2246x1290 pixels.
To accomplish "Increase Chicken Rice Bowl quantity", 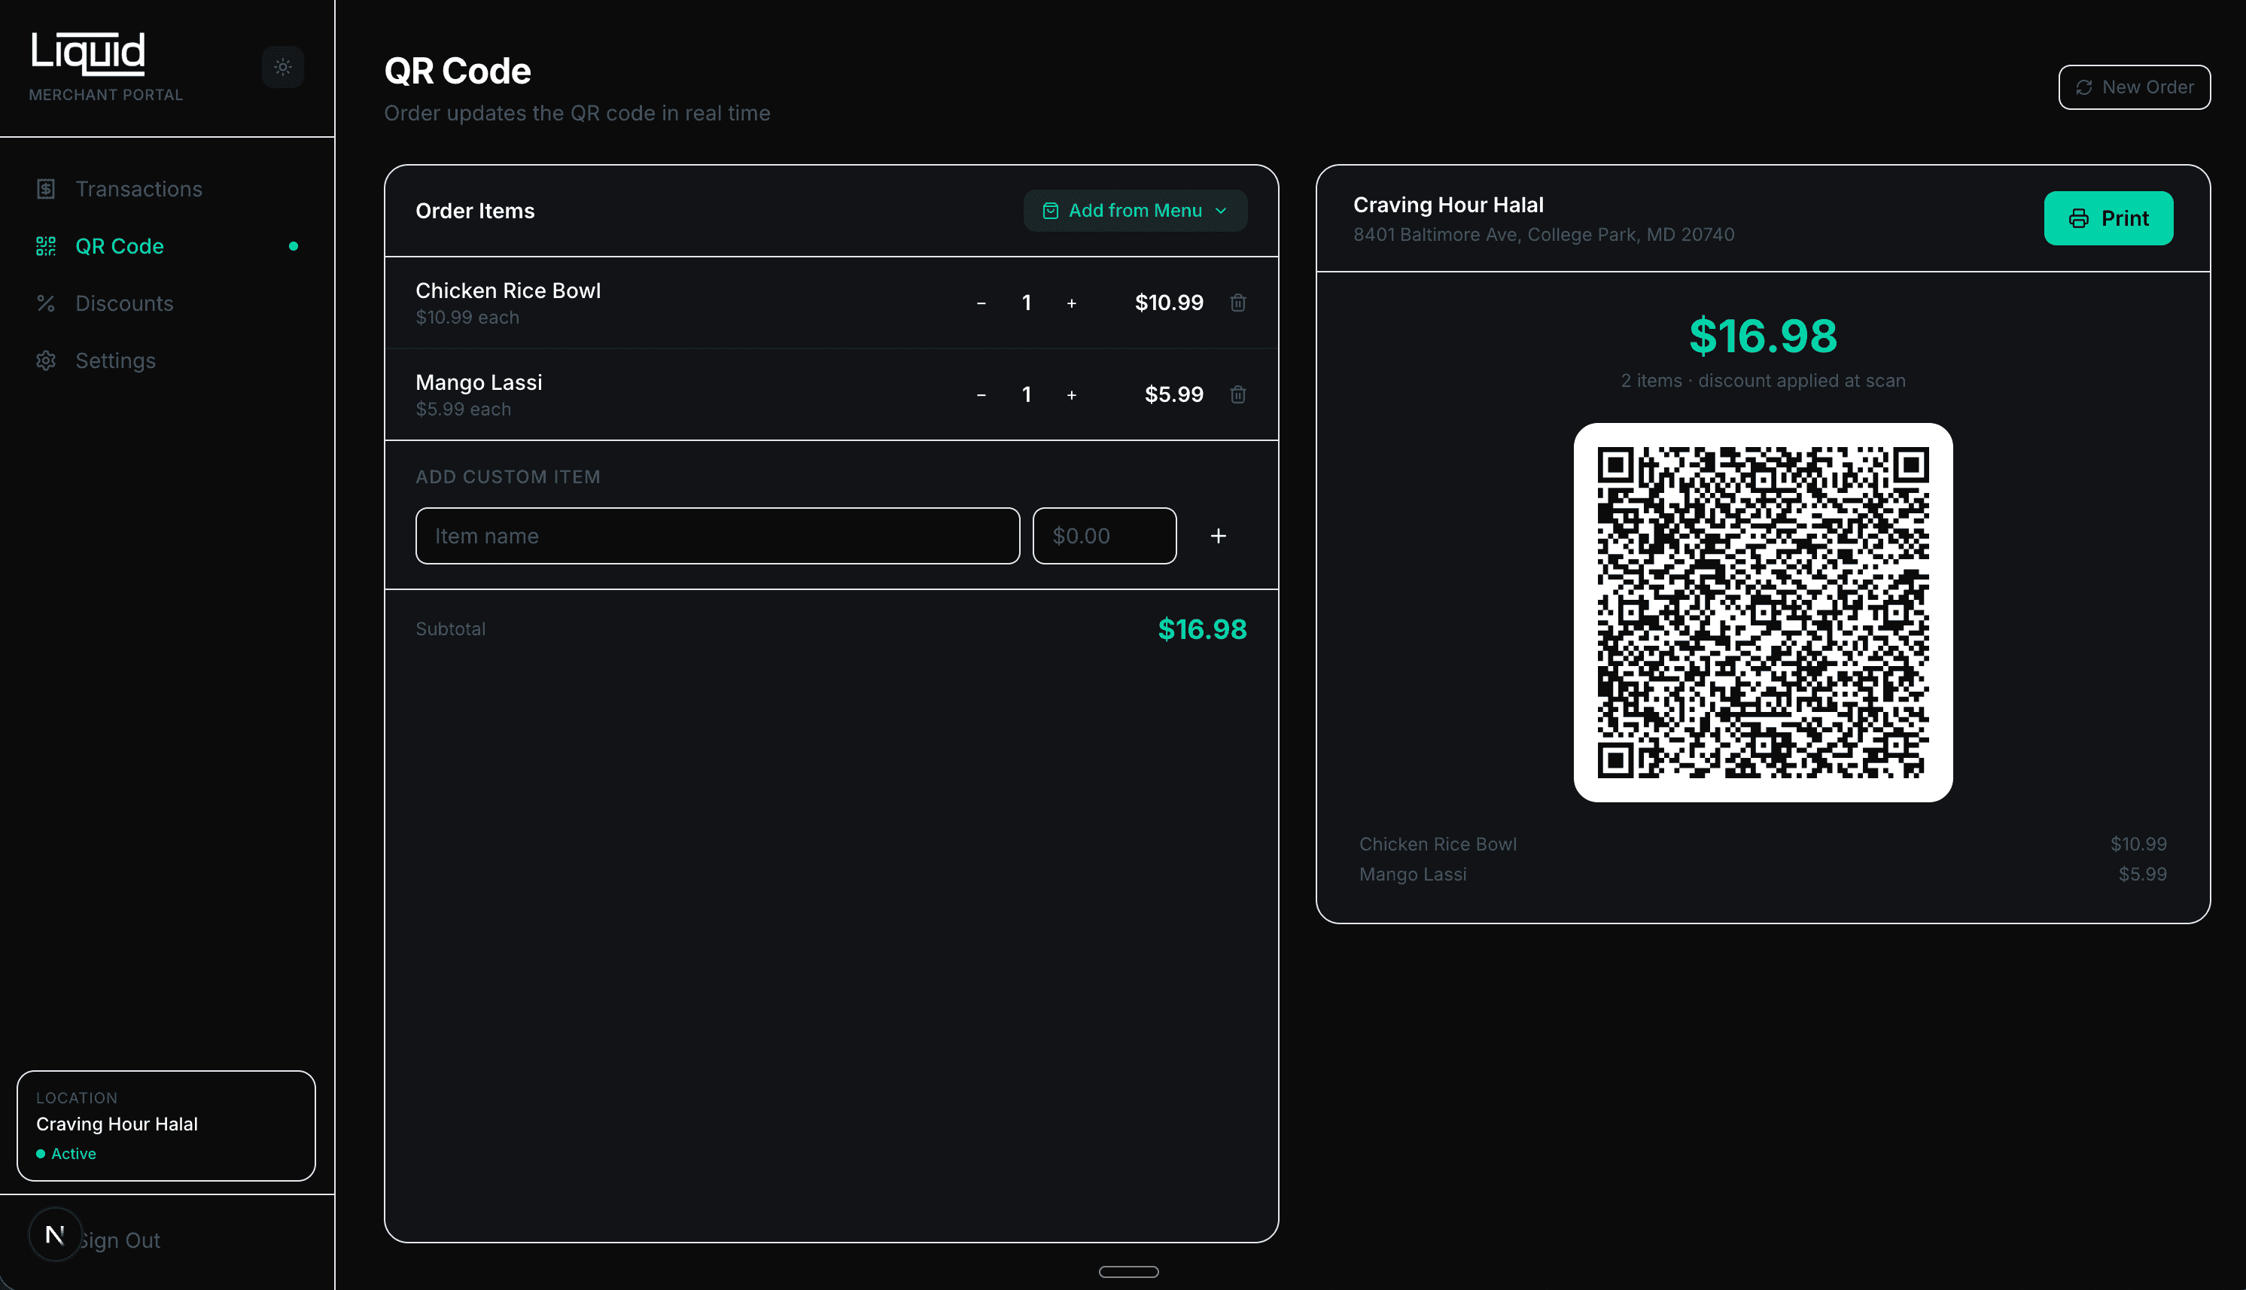I will [1072, 303].
